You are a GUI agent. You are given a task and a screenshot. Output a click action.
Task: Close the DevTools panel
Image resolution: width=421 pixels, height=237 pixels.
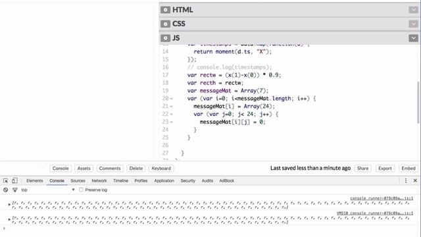[x=415, y=180]
